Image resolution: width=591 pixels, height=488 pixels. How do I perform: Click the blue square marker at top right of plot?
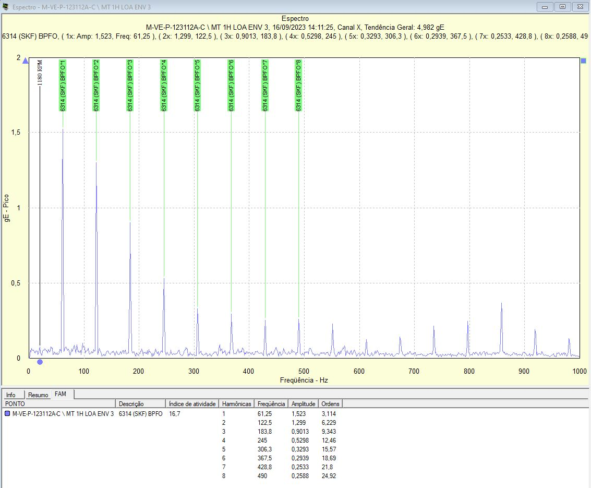point(584,61)
